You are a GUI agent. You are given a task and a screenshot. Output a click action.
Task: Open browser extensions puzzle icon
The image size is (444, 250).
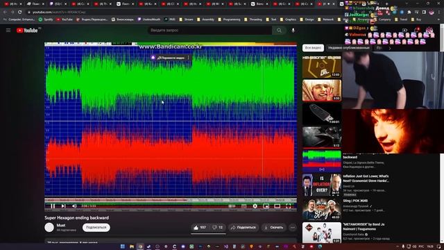pyautogui.click(x=409, y=12)
